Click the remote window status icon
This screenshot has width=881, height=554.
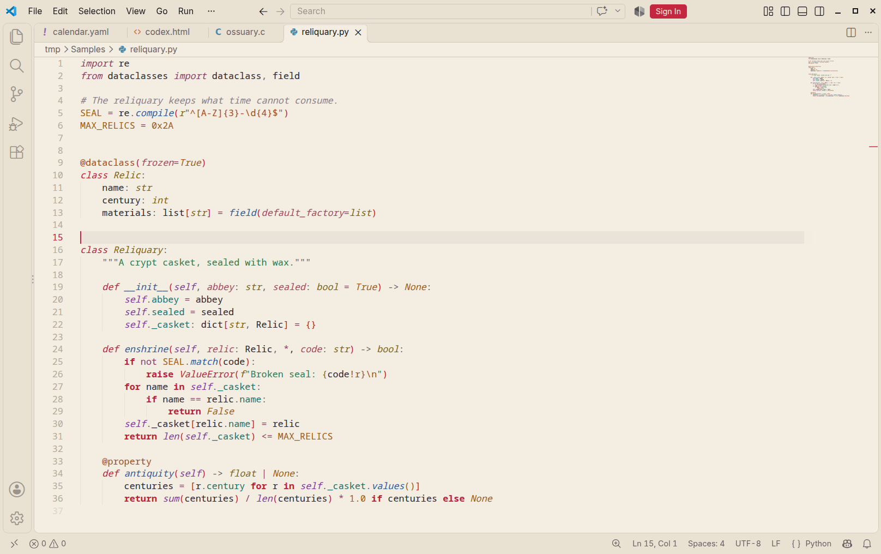(x=15, y=544)
